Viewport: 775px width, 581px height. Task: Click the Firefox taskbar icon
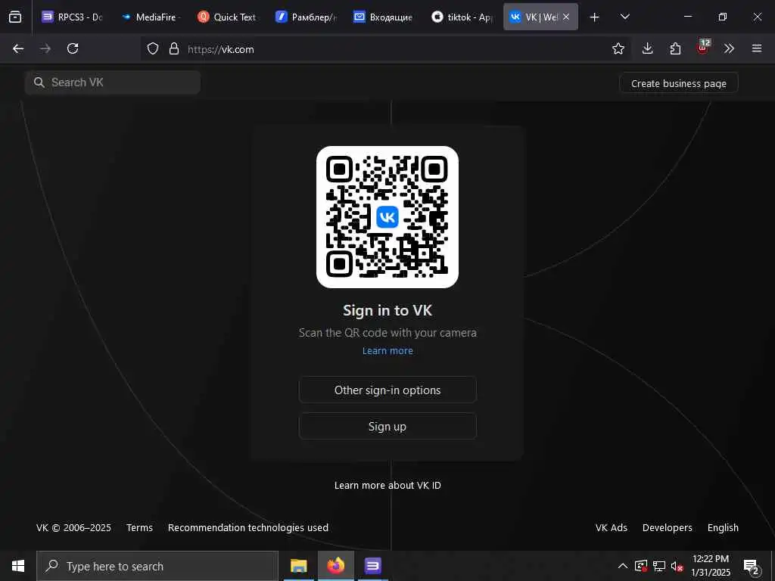(335, 566)
